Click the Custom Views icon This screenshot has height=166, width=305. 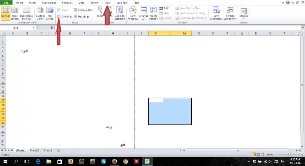click(40, 13)
